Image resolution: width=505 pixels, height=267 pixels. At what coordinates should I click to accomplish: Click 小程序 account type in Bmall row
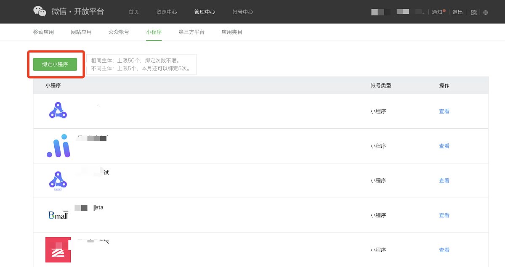click(x=378, y=215)
